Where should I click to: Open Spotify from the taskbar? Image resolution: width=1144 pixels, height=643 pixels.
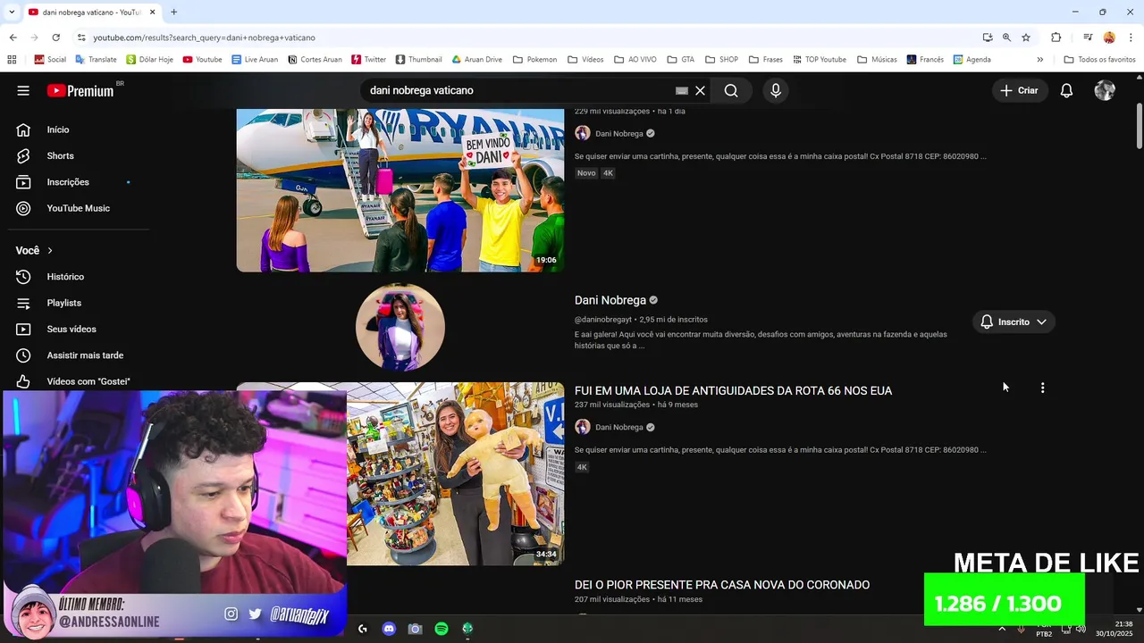point(442,629)
